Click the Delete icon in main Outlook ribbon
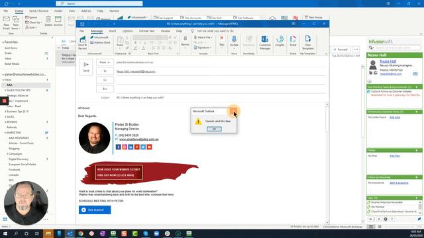This screenshot has width=424, height=238. [48, 21]
